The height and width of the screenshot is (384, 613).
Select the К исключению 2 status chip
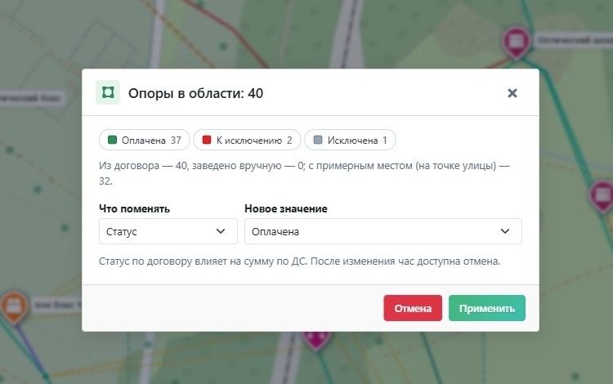247,140
